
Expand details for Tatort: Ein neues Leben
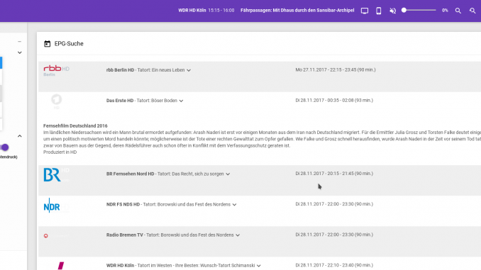click(189, 70)
